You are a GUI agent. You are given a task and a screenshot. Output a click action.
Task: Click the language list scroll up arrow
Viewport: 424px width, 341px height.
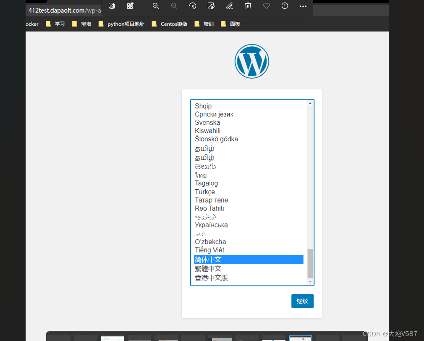pos(310,104)
